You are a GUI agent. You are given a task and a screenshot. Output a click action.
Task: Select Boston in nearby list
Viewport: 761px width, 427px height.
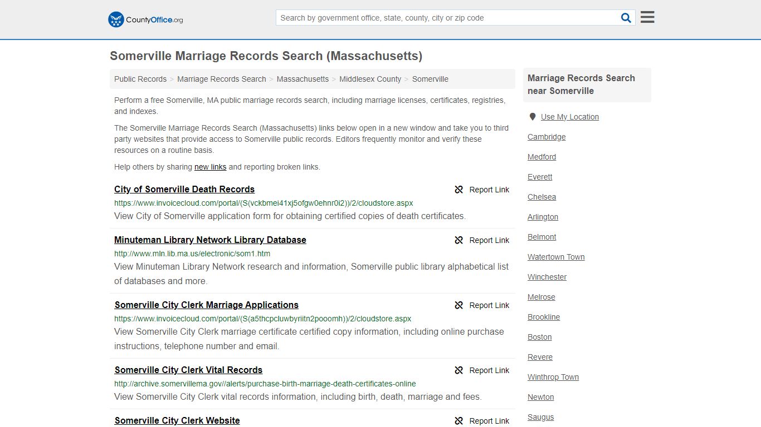pos(539,337)
